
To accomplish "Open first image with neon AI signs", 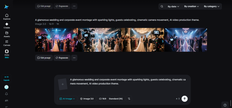I will click(x=56, y=40).
